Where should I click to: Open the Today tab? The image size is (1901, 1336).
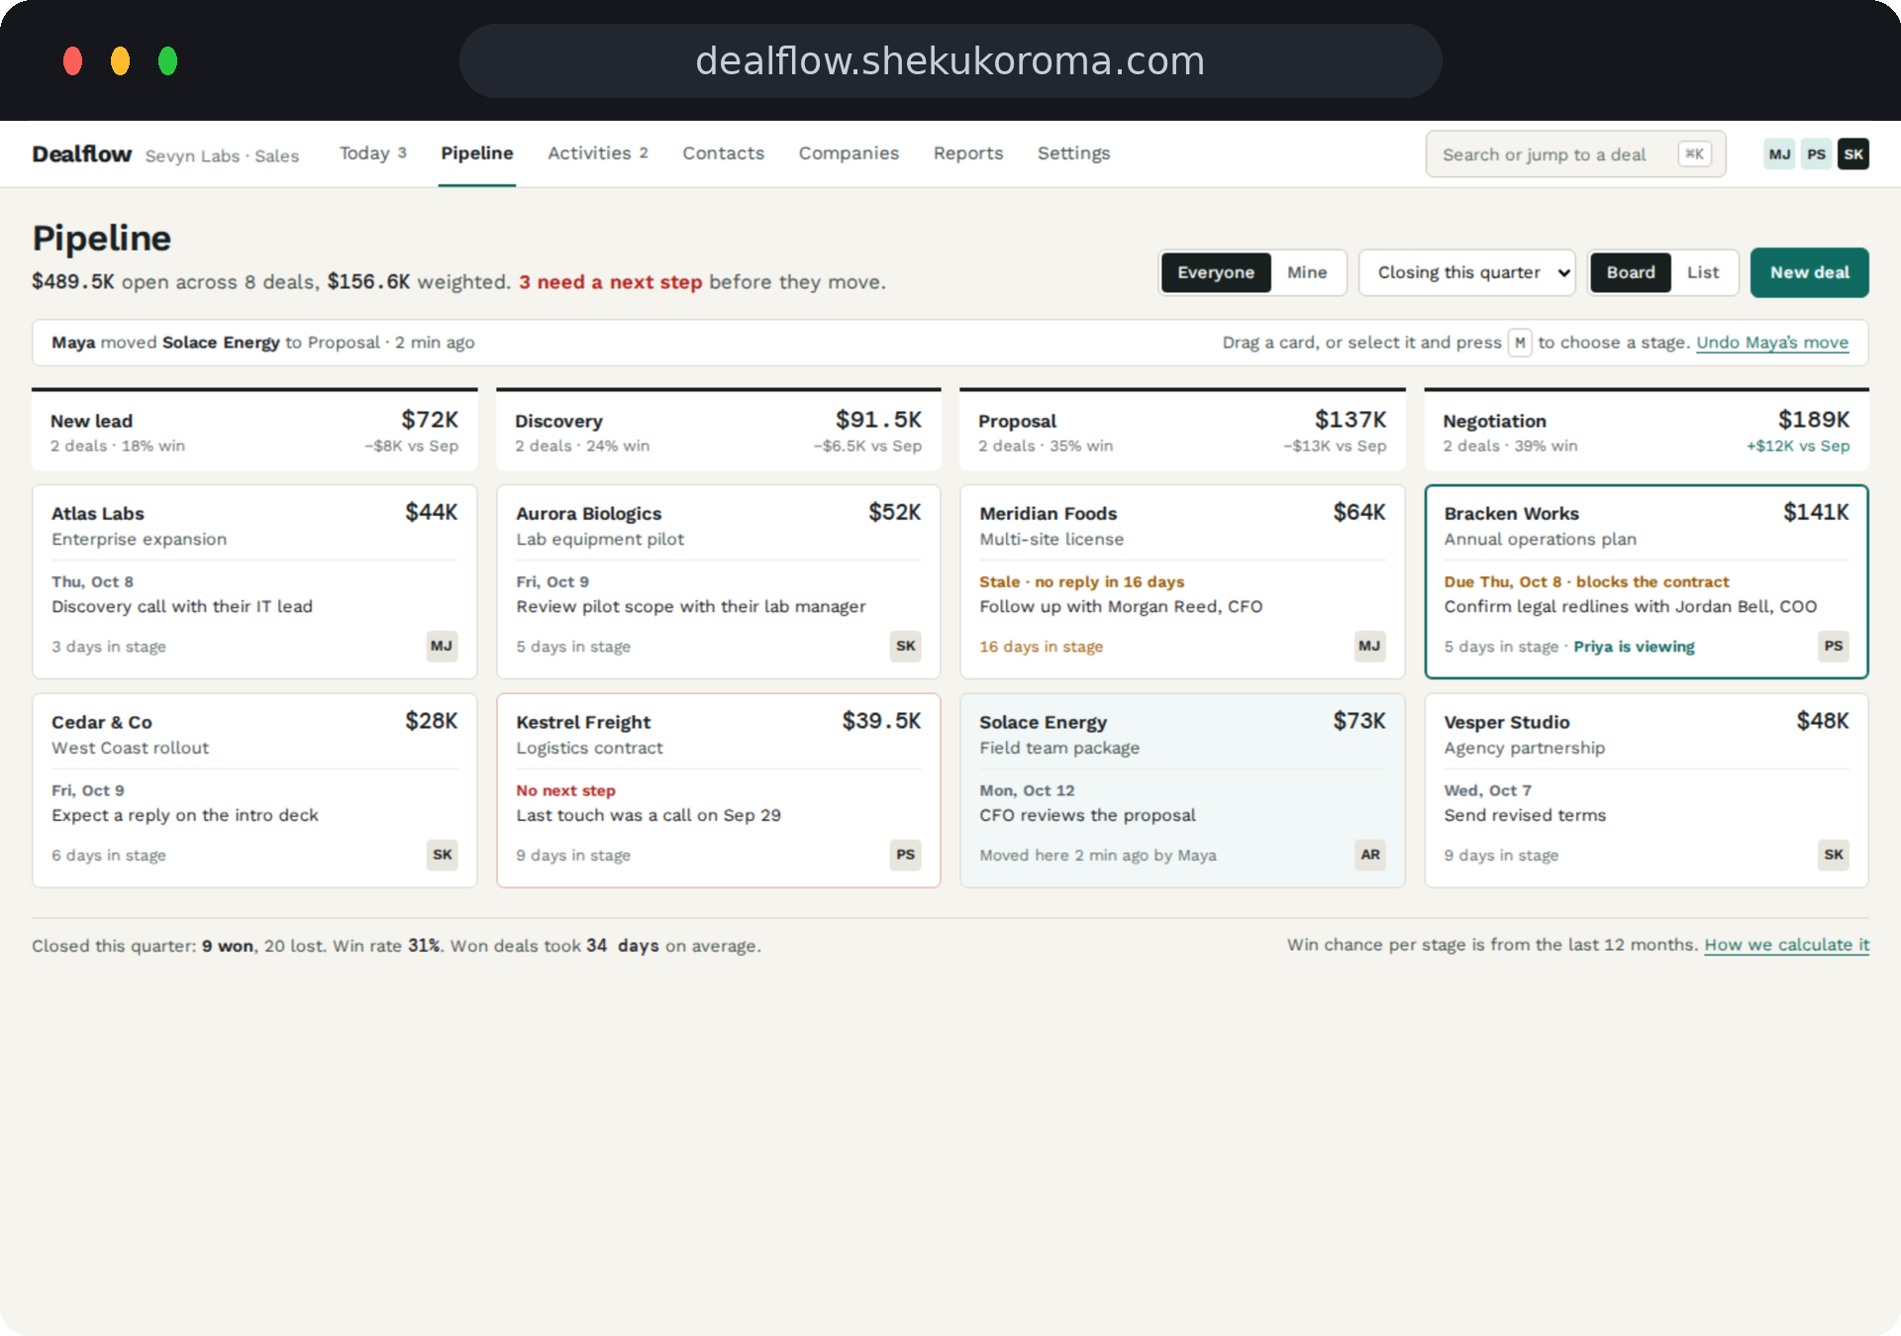point(373,154)
